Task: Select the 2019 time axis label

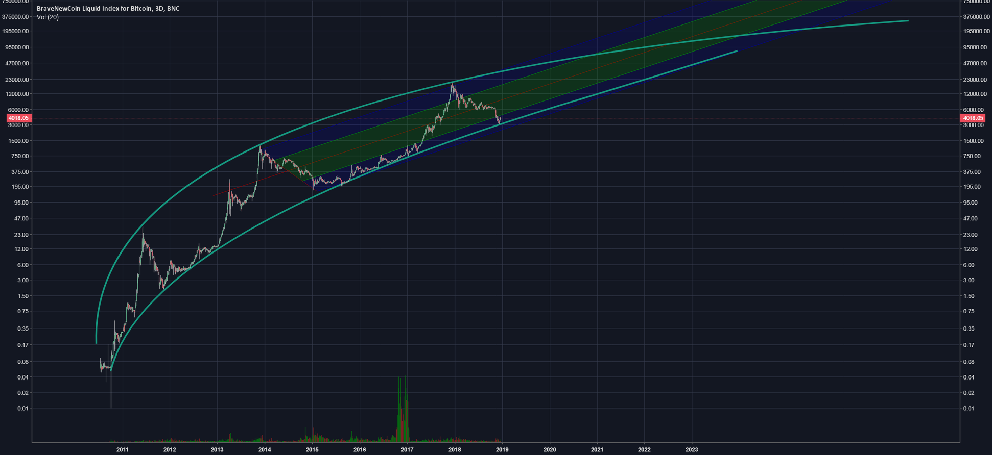Action: click(x=502, y=449)
